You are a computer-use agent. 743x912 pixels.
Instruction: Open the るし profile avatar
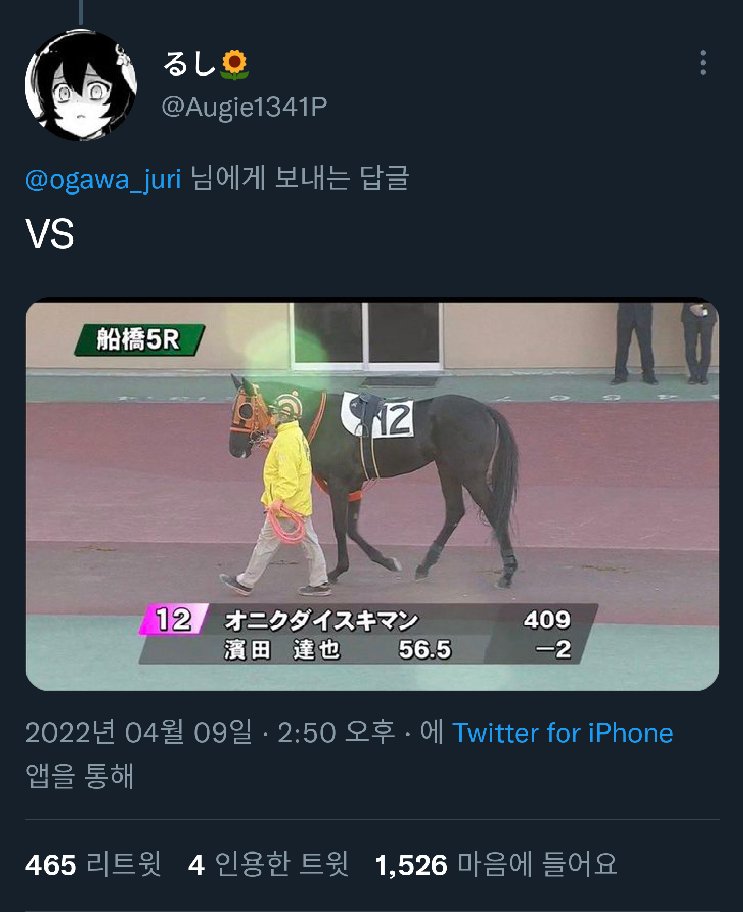point(81,85)
